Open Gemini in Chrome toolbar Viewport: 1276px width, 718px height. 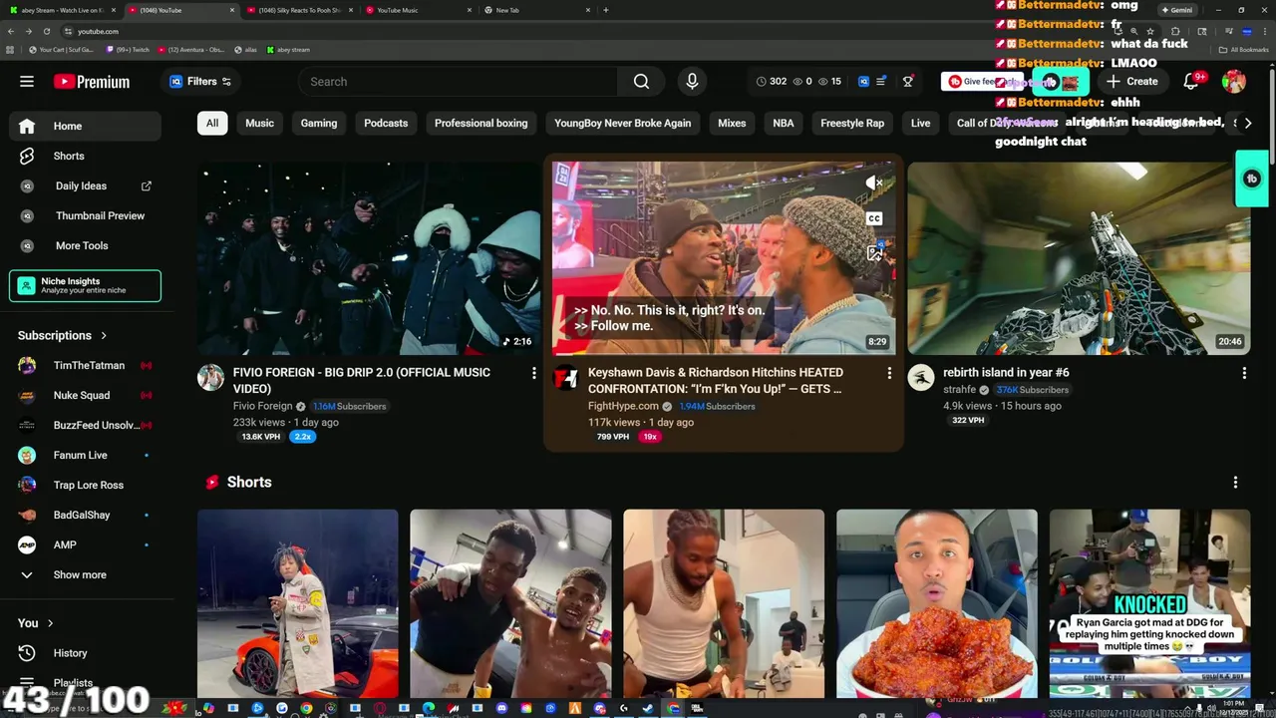click(x=1176, y=10)
